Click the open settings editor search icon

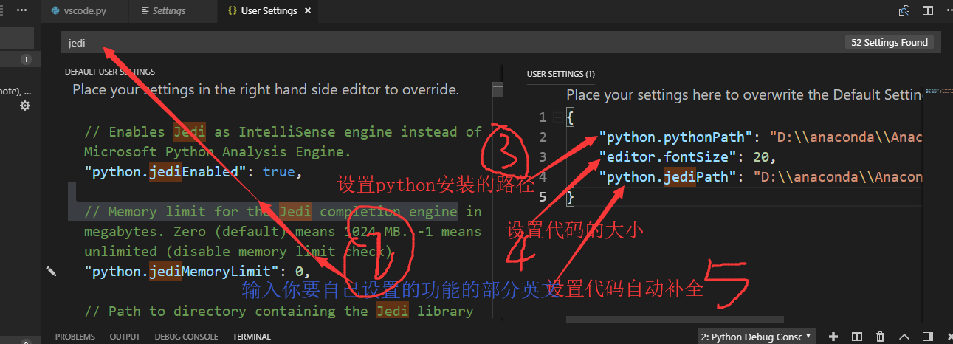[x=904, y=11]
